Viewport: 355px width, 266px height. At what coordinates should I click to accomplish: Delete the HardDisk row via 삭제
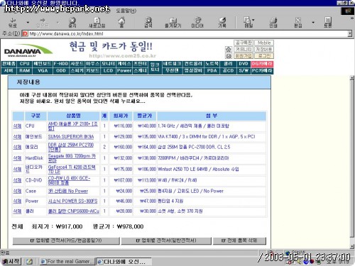(17, 158)
